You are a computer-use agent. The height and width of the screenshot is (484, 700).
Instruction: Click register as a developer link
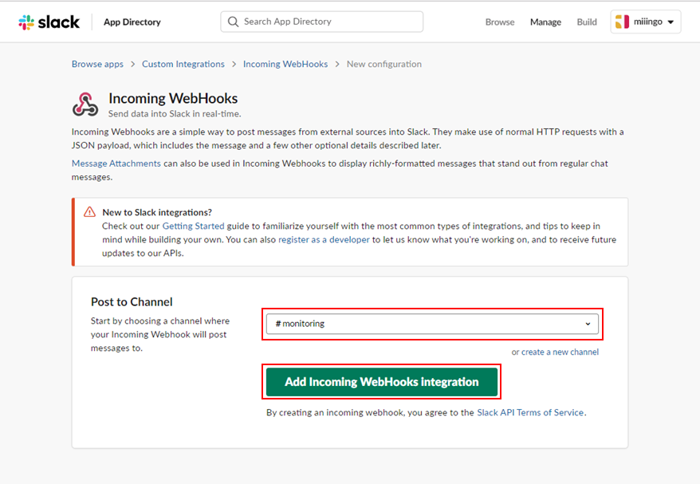click(324, 239)
